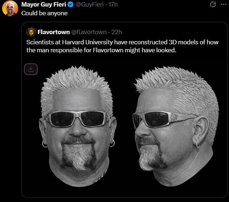Screen dimensions: 229x202
Task: Open Mayor Guy Fieri's profile avatar
Action: coord(10,8)
